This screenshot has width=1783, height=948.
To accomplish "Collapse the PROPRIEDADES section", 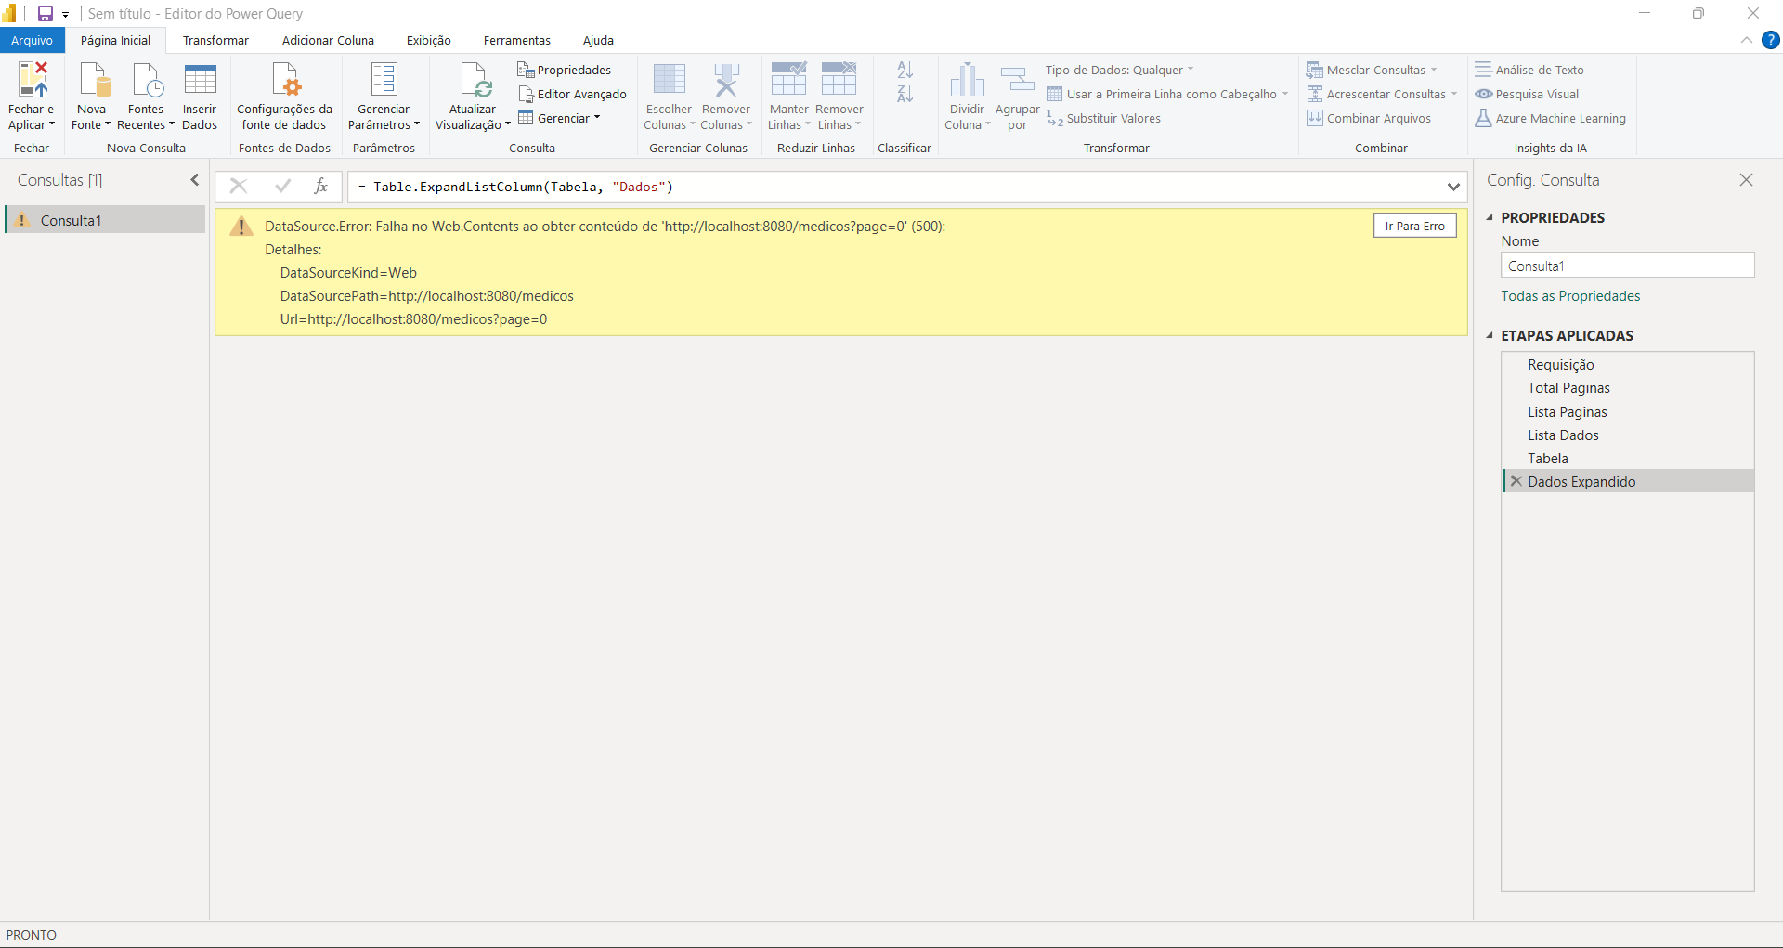I will [1490, 217].
